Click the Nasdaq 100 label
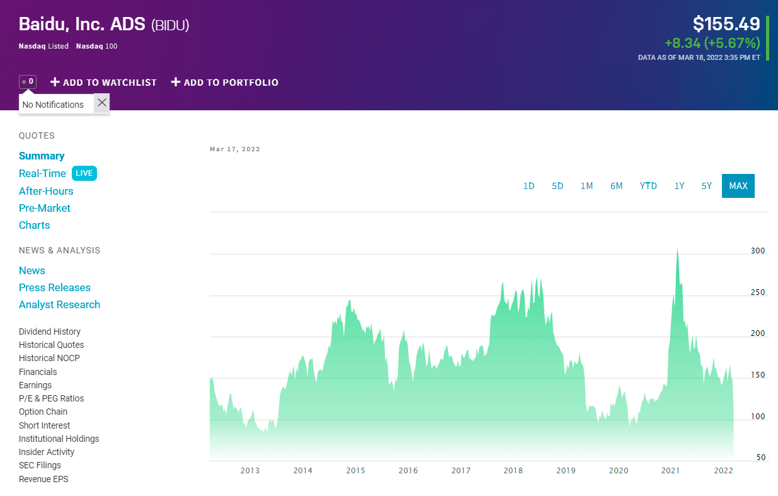 coord(96,46)
